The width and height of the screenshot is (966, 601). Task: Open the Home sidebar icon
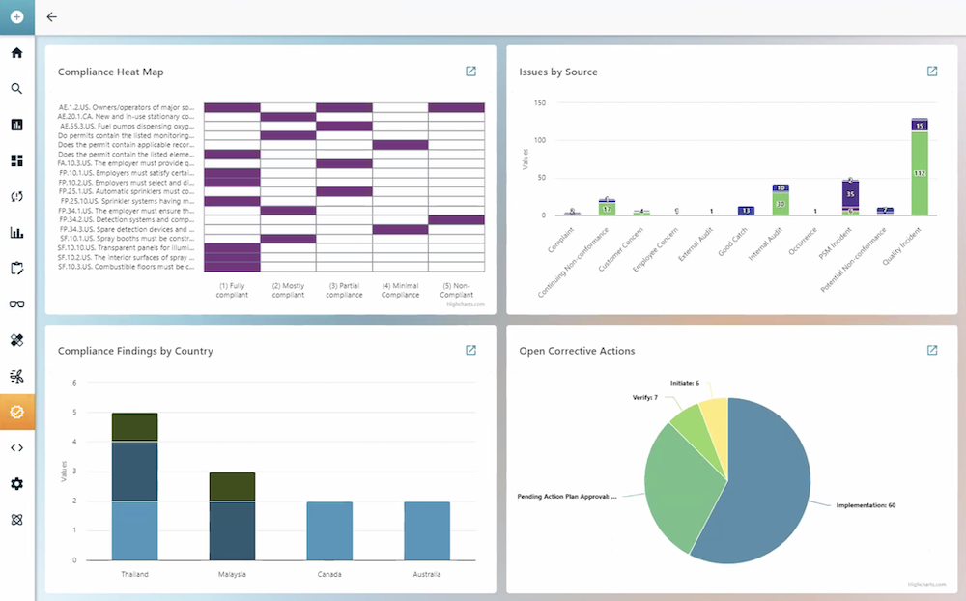click(x=16, y=53)
